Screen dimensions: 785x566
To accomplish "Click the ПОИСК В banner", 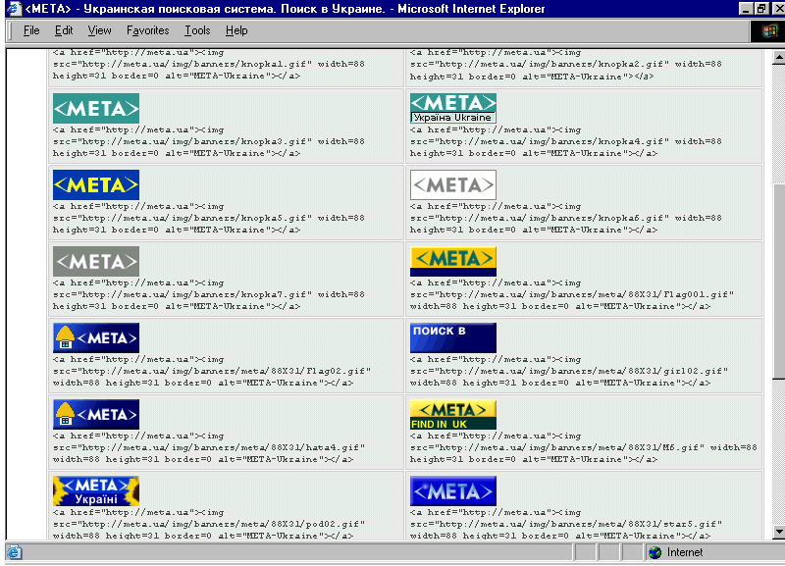I will (453, 337).
